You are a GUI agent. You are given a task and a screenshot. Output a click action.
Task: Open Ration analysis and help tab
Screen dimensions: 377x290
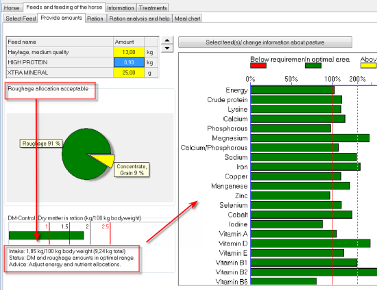click(x=139, y=18)
